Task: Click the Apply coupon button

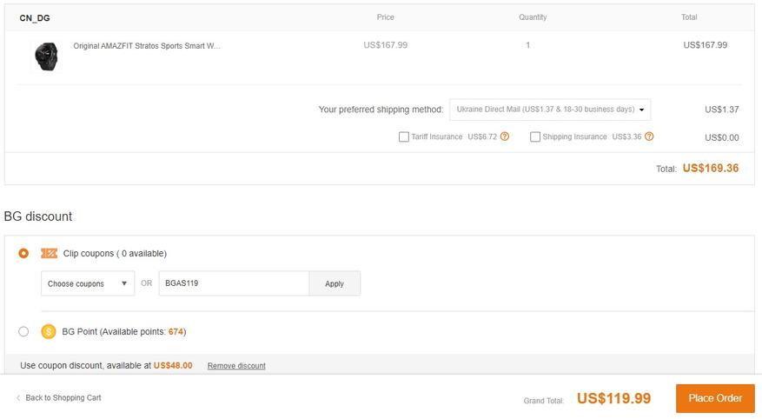Action: pos(335,283)
